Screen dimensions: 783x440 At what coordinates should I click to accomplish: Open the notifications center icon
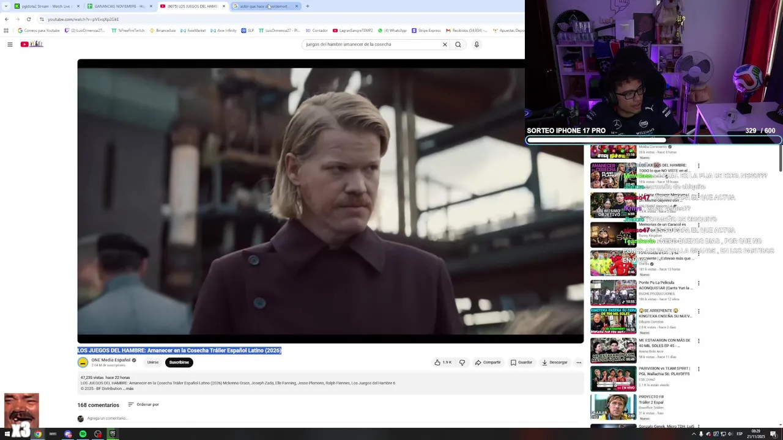pos(775,434)
